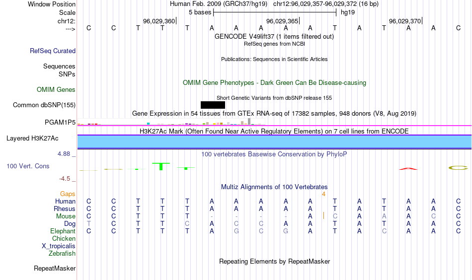The height and width of the screenshot is (280, 472).
Task: Click the Layered H3K27Ac track label
Action: tap(32, 139)
